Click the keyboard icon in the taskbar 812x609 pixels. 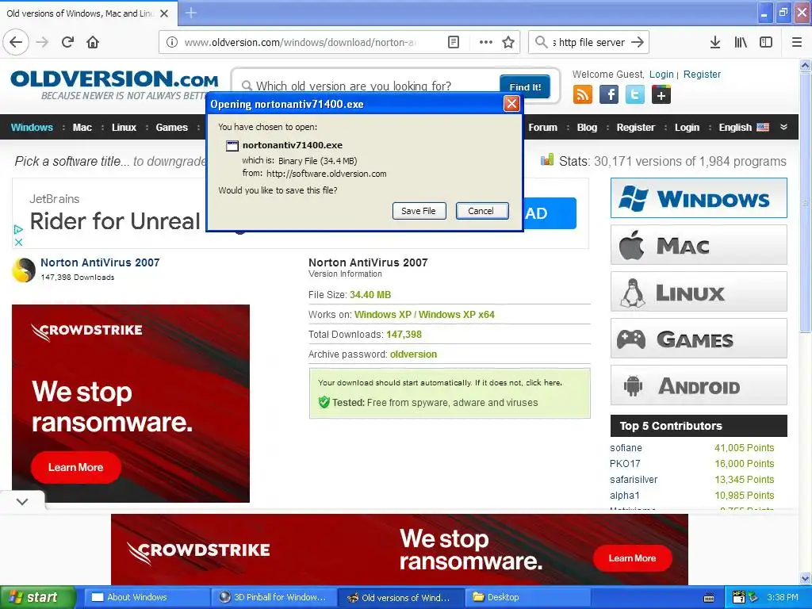click(709, 598)
